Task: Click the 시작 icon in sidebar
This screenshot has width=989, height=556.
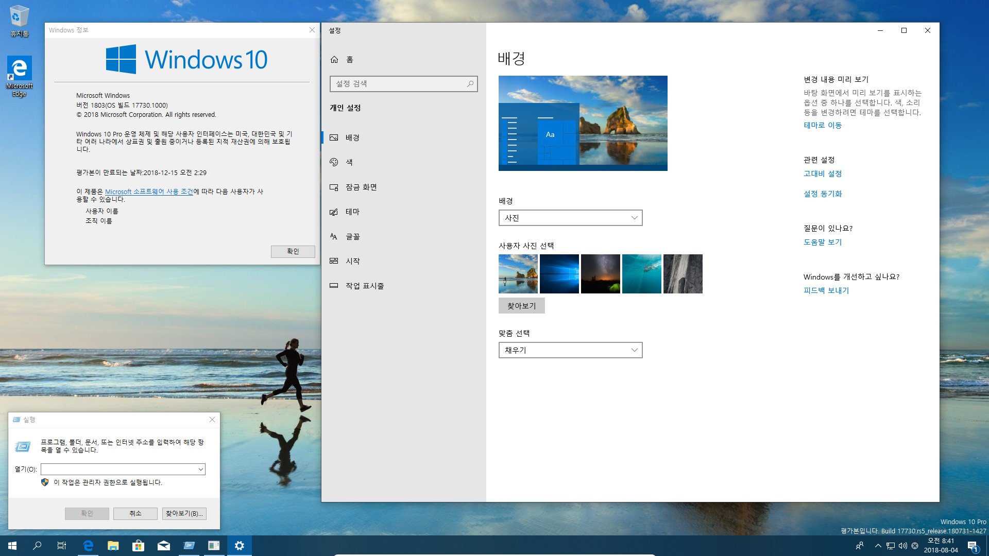Action: coord(334,261)
